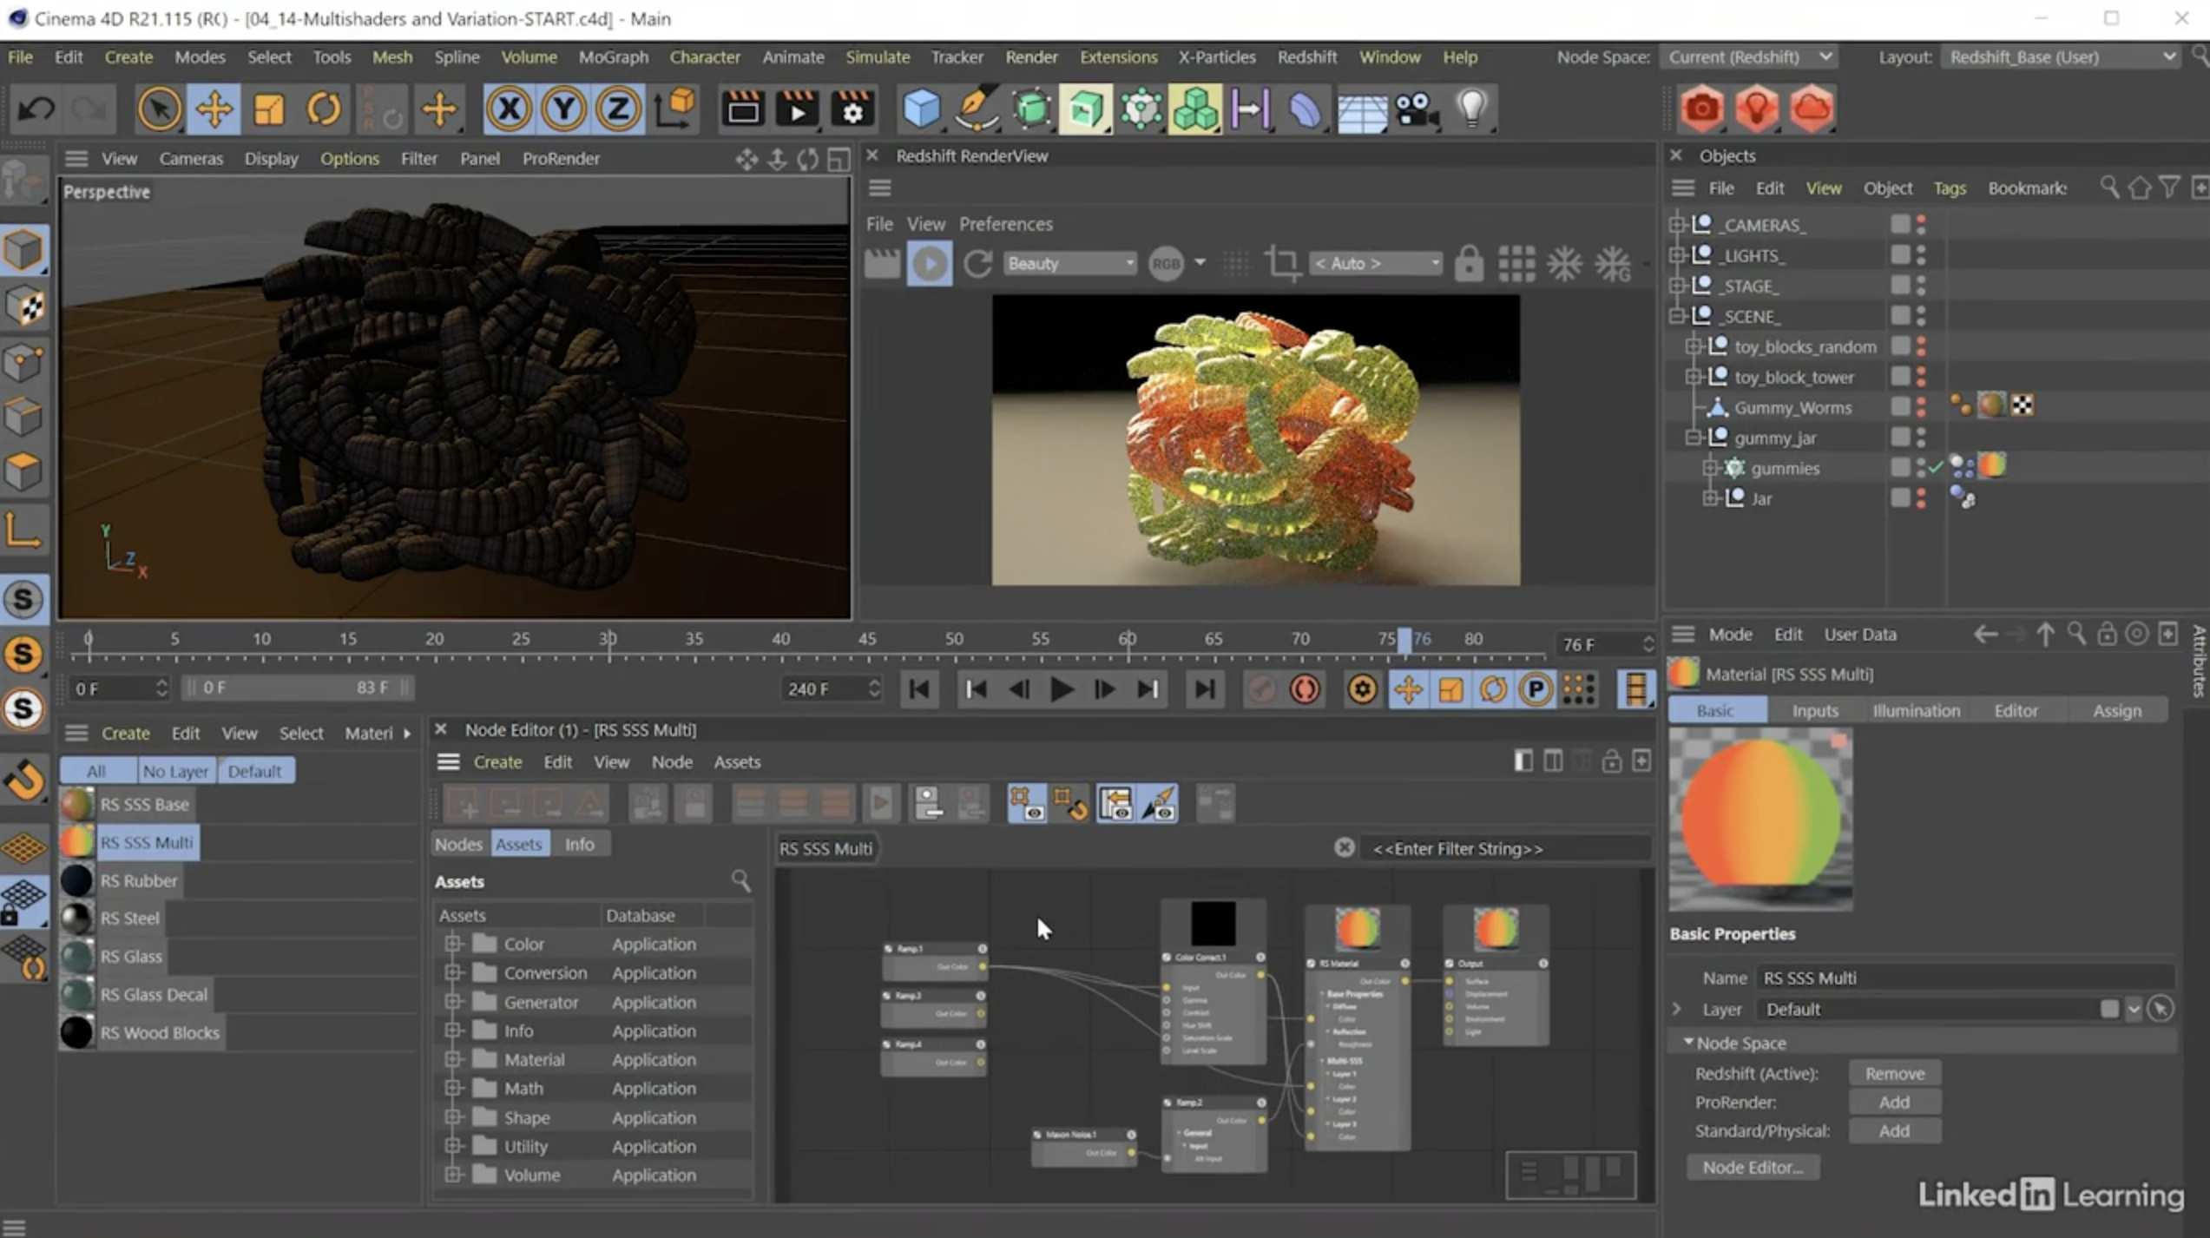The height and width of the screenshot is (1238, 2210).
Task: Open the Beauty AOV dropdown
Action: pyautogui.click(x=1069, y=263)
